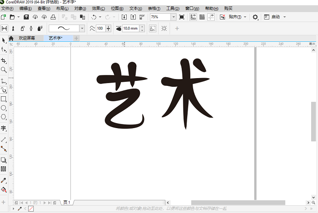Open the zoom level 75% dropdown

click(174, 17)
